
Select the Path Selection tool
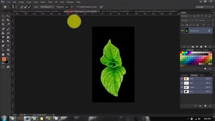tap(3, 50)
